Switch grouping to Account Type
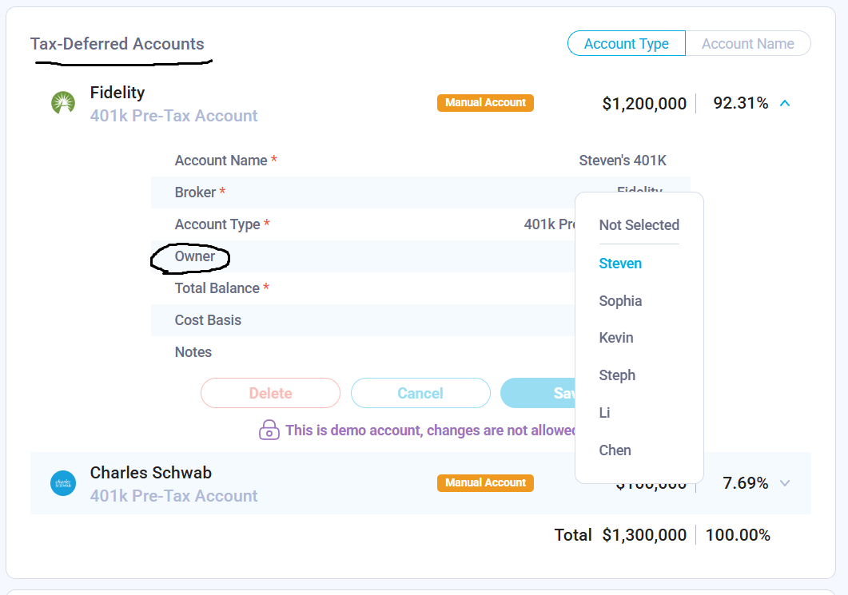Image resolution: width=848 pixels, height=595 pixels. tap(627, 43)
